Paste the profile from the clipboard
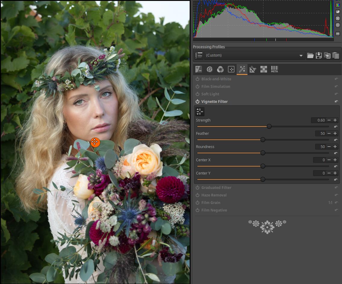The image size is (342, 284). 336,55
